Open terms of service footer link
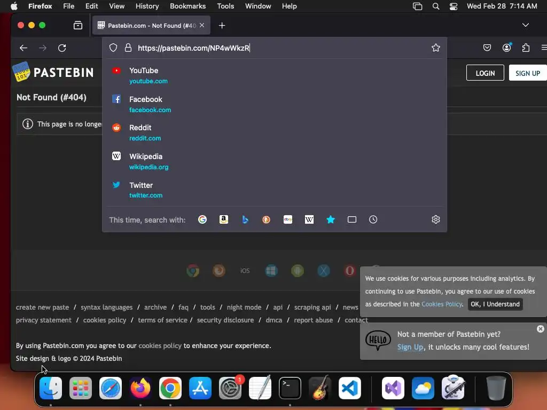Image resolution: width=547 pixels, height=410 pixels. (x=162, y=320)
